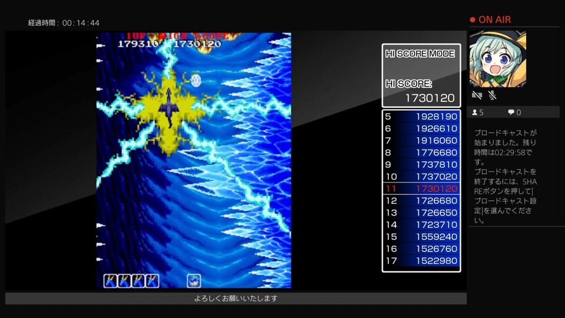Click the bomb stock icon in game

(x=194, y=280)
